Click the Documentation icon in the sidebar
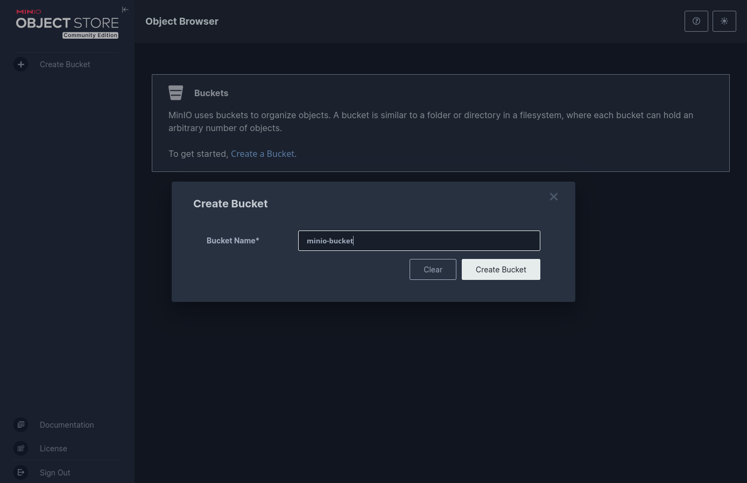Image resolution: width=747 pixels, height=483 pixels. pyautogui.click(x=21, y=425)
